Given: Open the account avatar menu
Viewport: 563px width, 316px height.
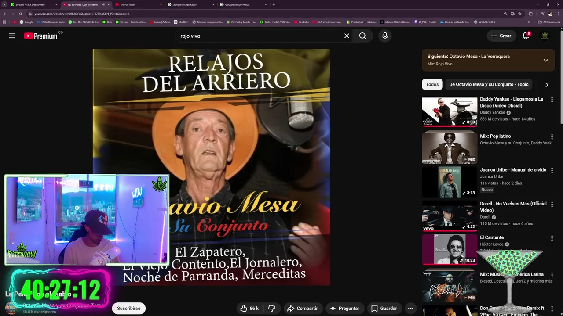Looking at the screenshot, I should pos(545,36).
